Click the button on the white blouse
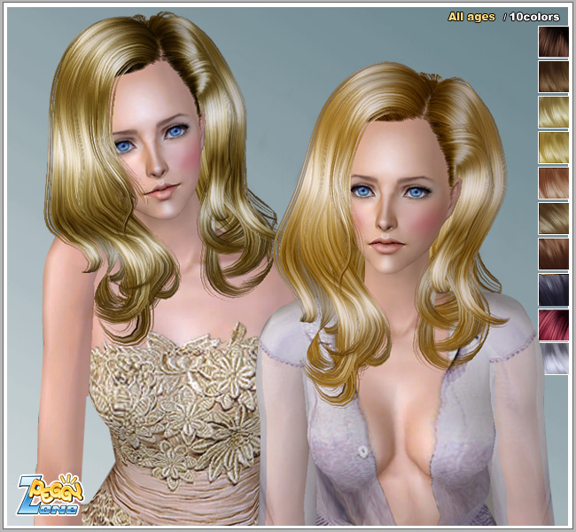The width and height of the screenshot is (576, 532). pyautogui.click(x=362, y=452)
